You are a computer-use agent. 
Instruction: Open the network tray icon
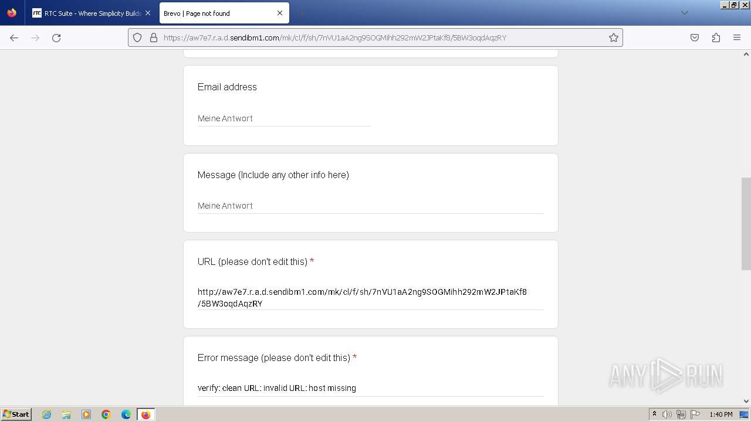(x=681, y=414)
